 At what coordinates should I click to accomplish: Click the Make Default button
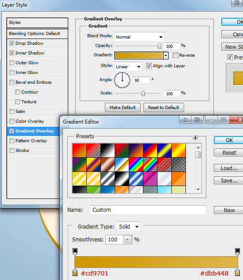(123, 108)
